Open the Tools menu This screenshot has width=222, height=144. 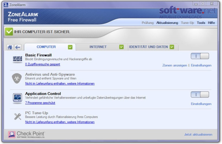pos(201,23)
